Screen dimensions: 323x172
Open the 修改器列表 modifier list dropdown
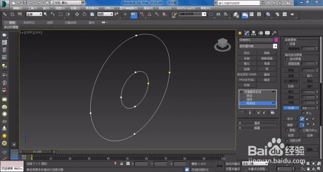pos(258,46)
